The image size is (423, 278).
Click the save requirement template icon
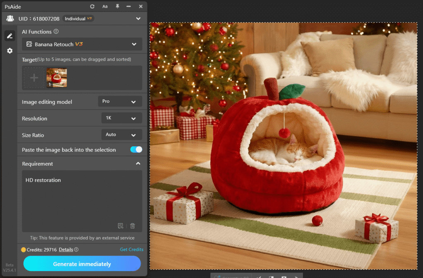120,226
